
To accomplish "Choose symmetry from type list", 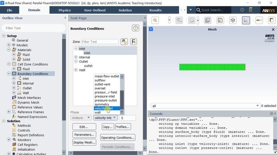I will [102, 104].
